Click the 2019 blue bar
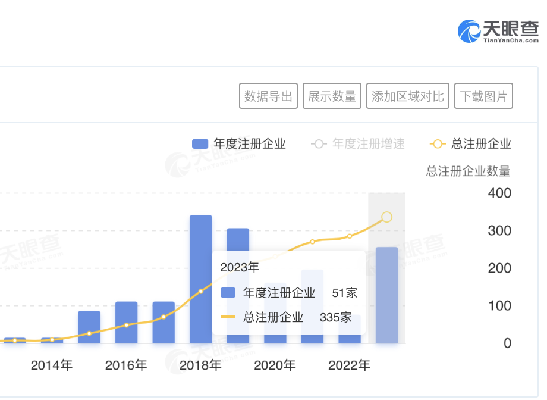Viewport: 547px width, 400px height. click(238, 239)
